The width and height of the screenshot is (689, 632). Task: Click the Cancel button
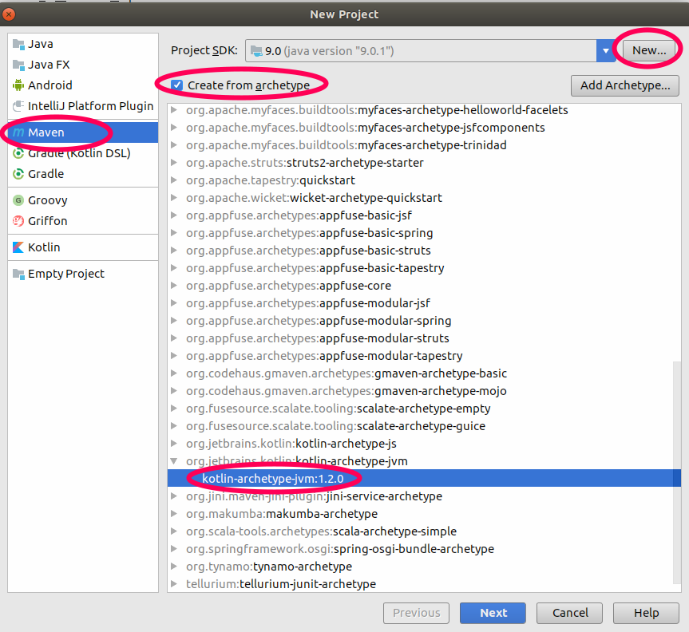tap(570, 613)
